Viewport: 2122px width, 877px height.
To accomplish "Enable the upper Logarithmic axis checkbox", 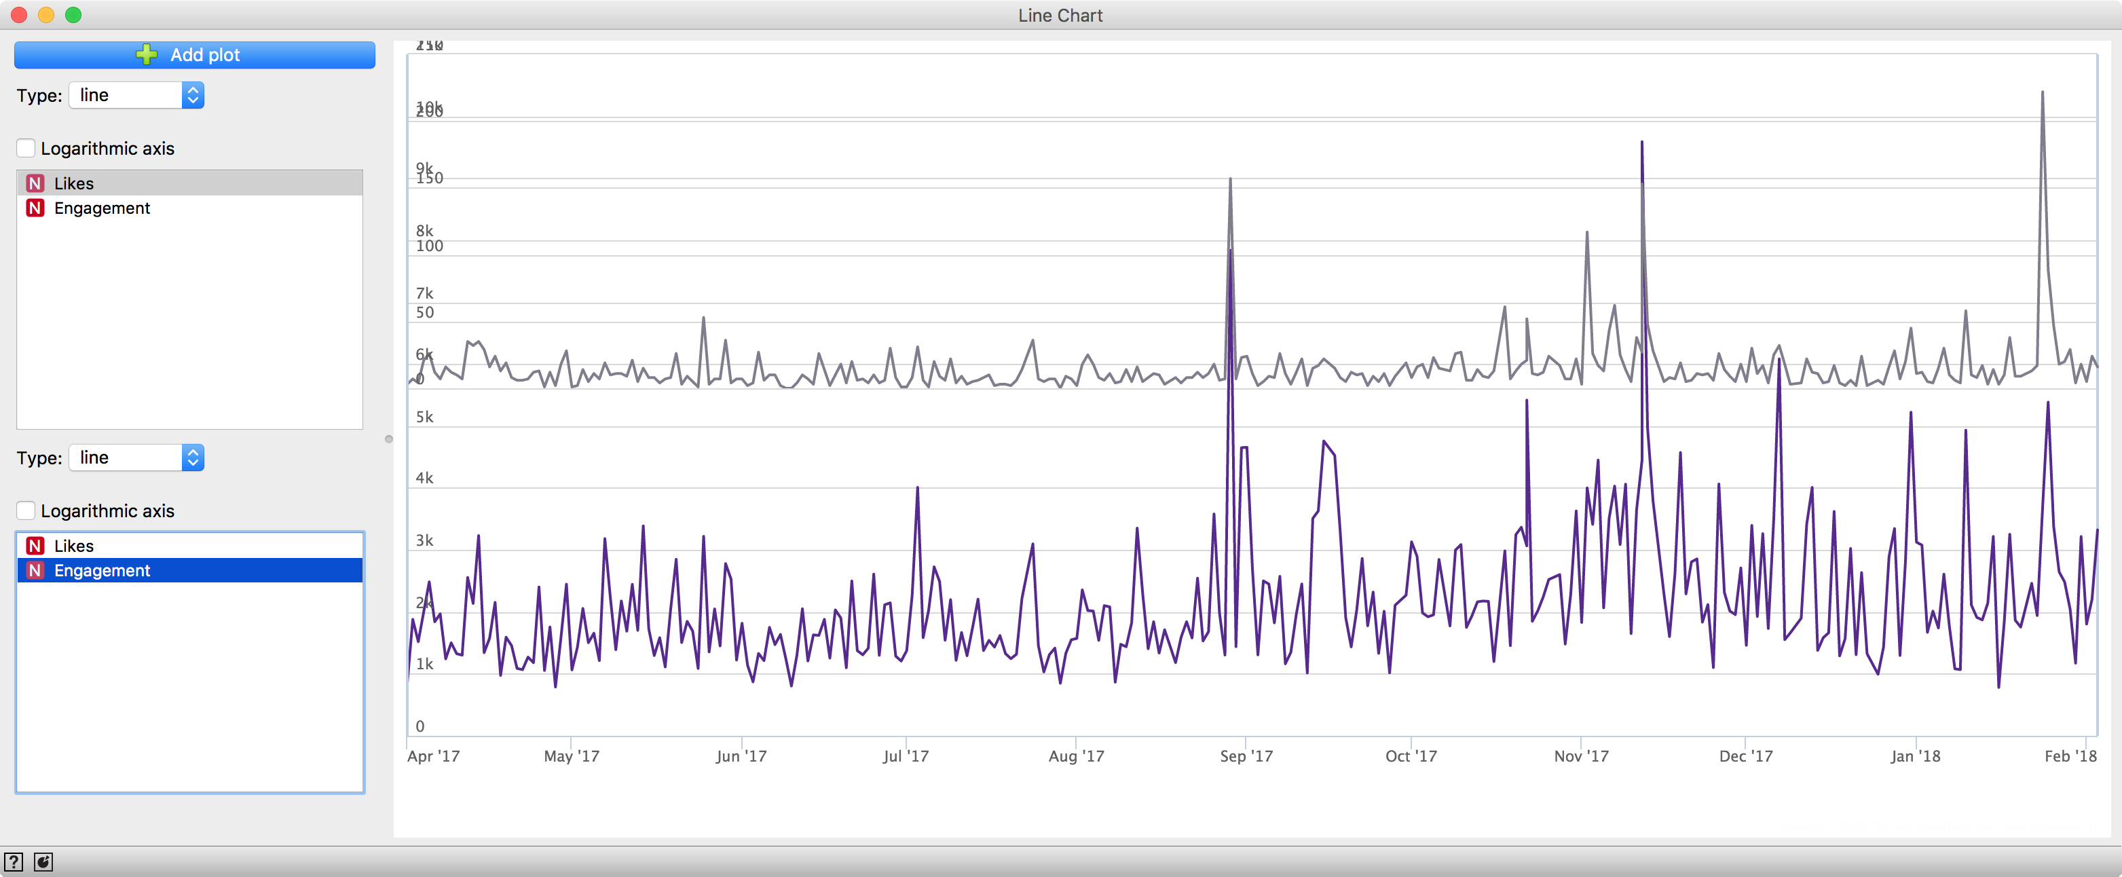I will (x=26, y=147).
